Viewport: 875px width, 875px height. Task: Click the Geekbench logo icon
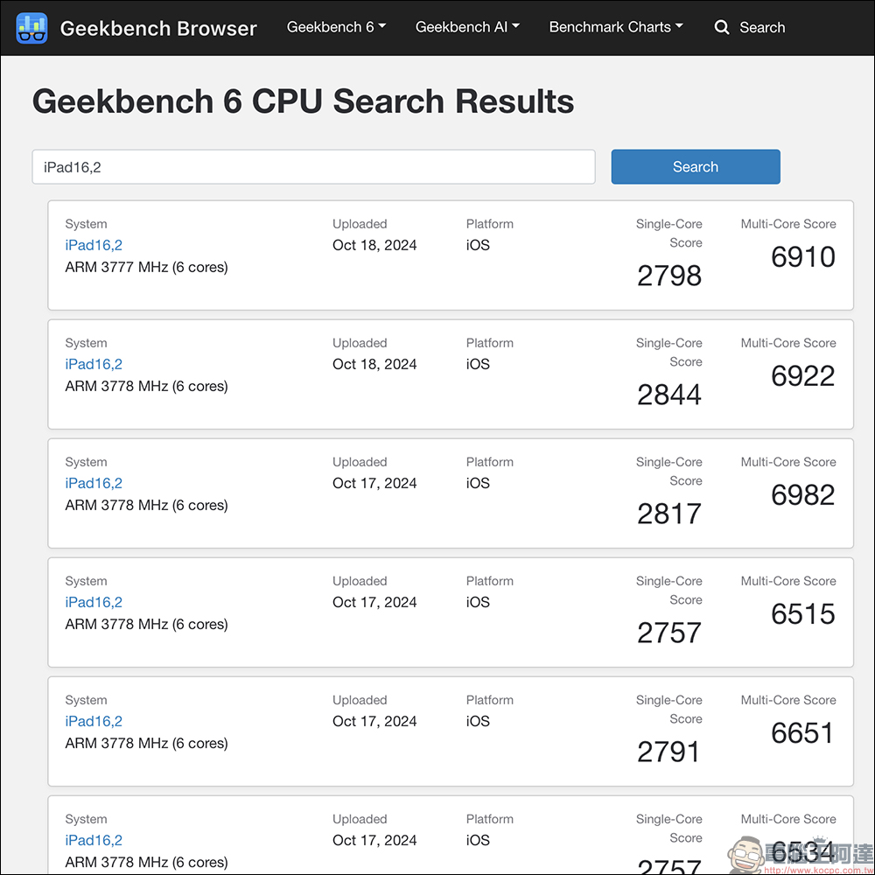(x=31, y=28)
